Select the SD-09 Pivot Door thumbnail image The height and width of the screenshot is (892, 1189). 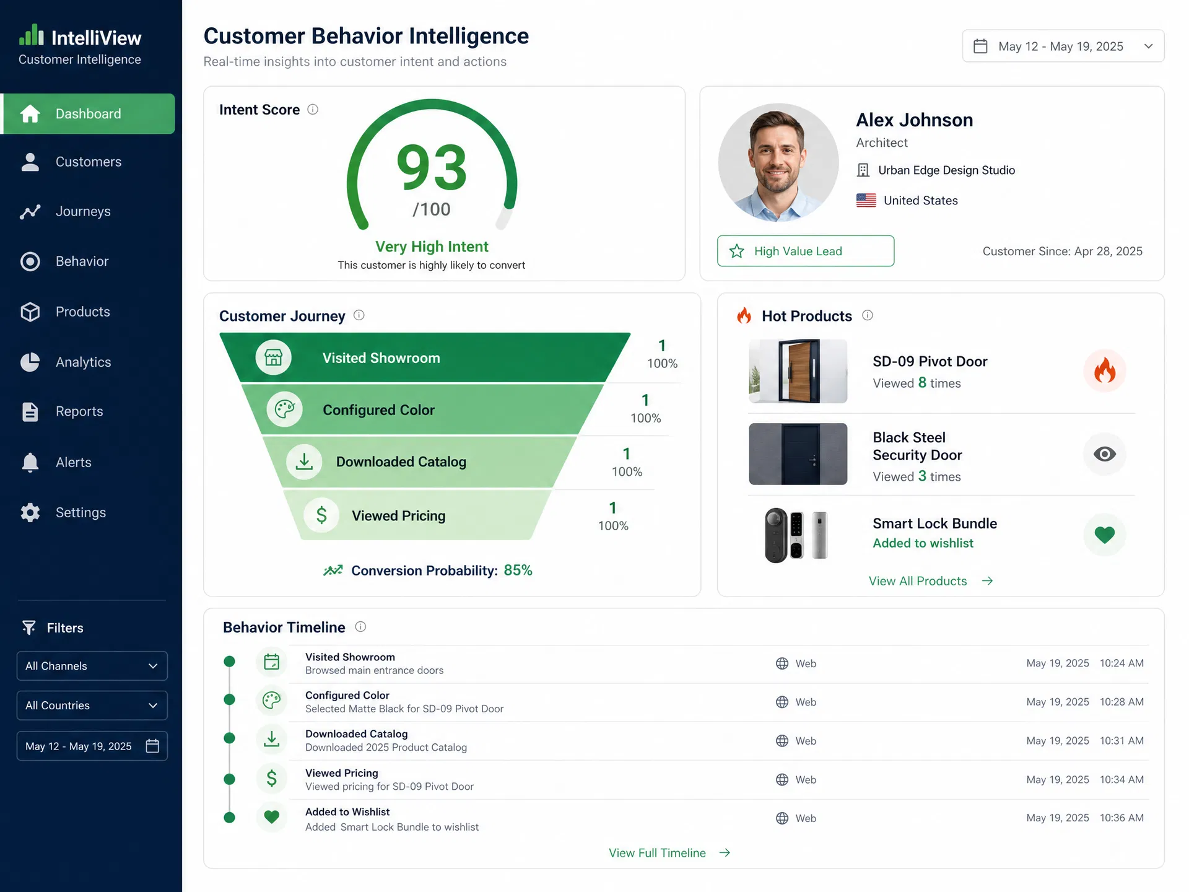coord(798,371)
